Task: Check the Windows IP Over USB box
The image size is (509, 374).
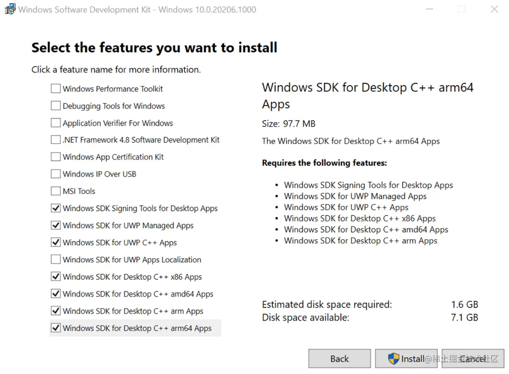Action: [x=56, y=174]
